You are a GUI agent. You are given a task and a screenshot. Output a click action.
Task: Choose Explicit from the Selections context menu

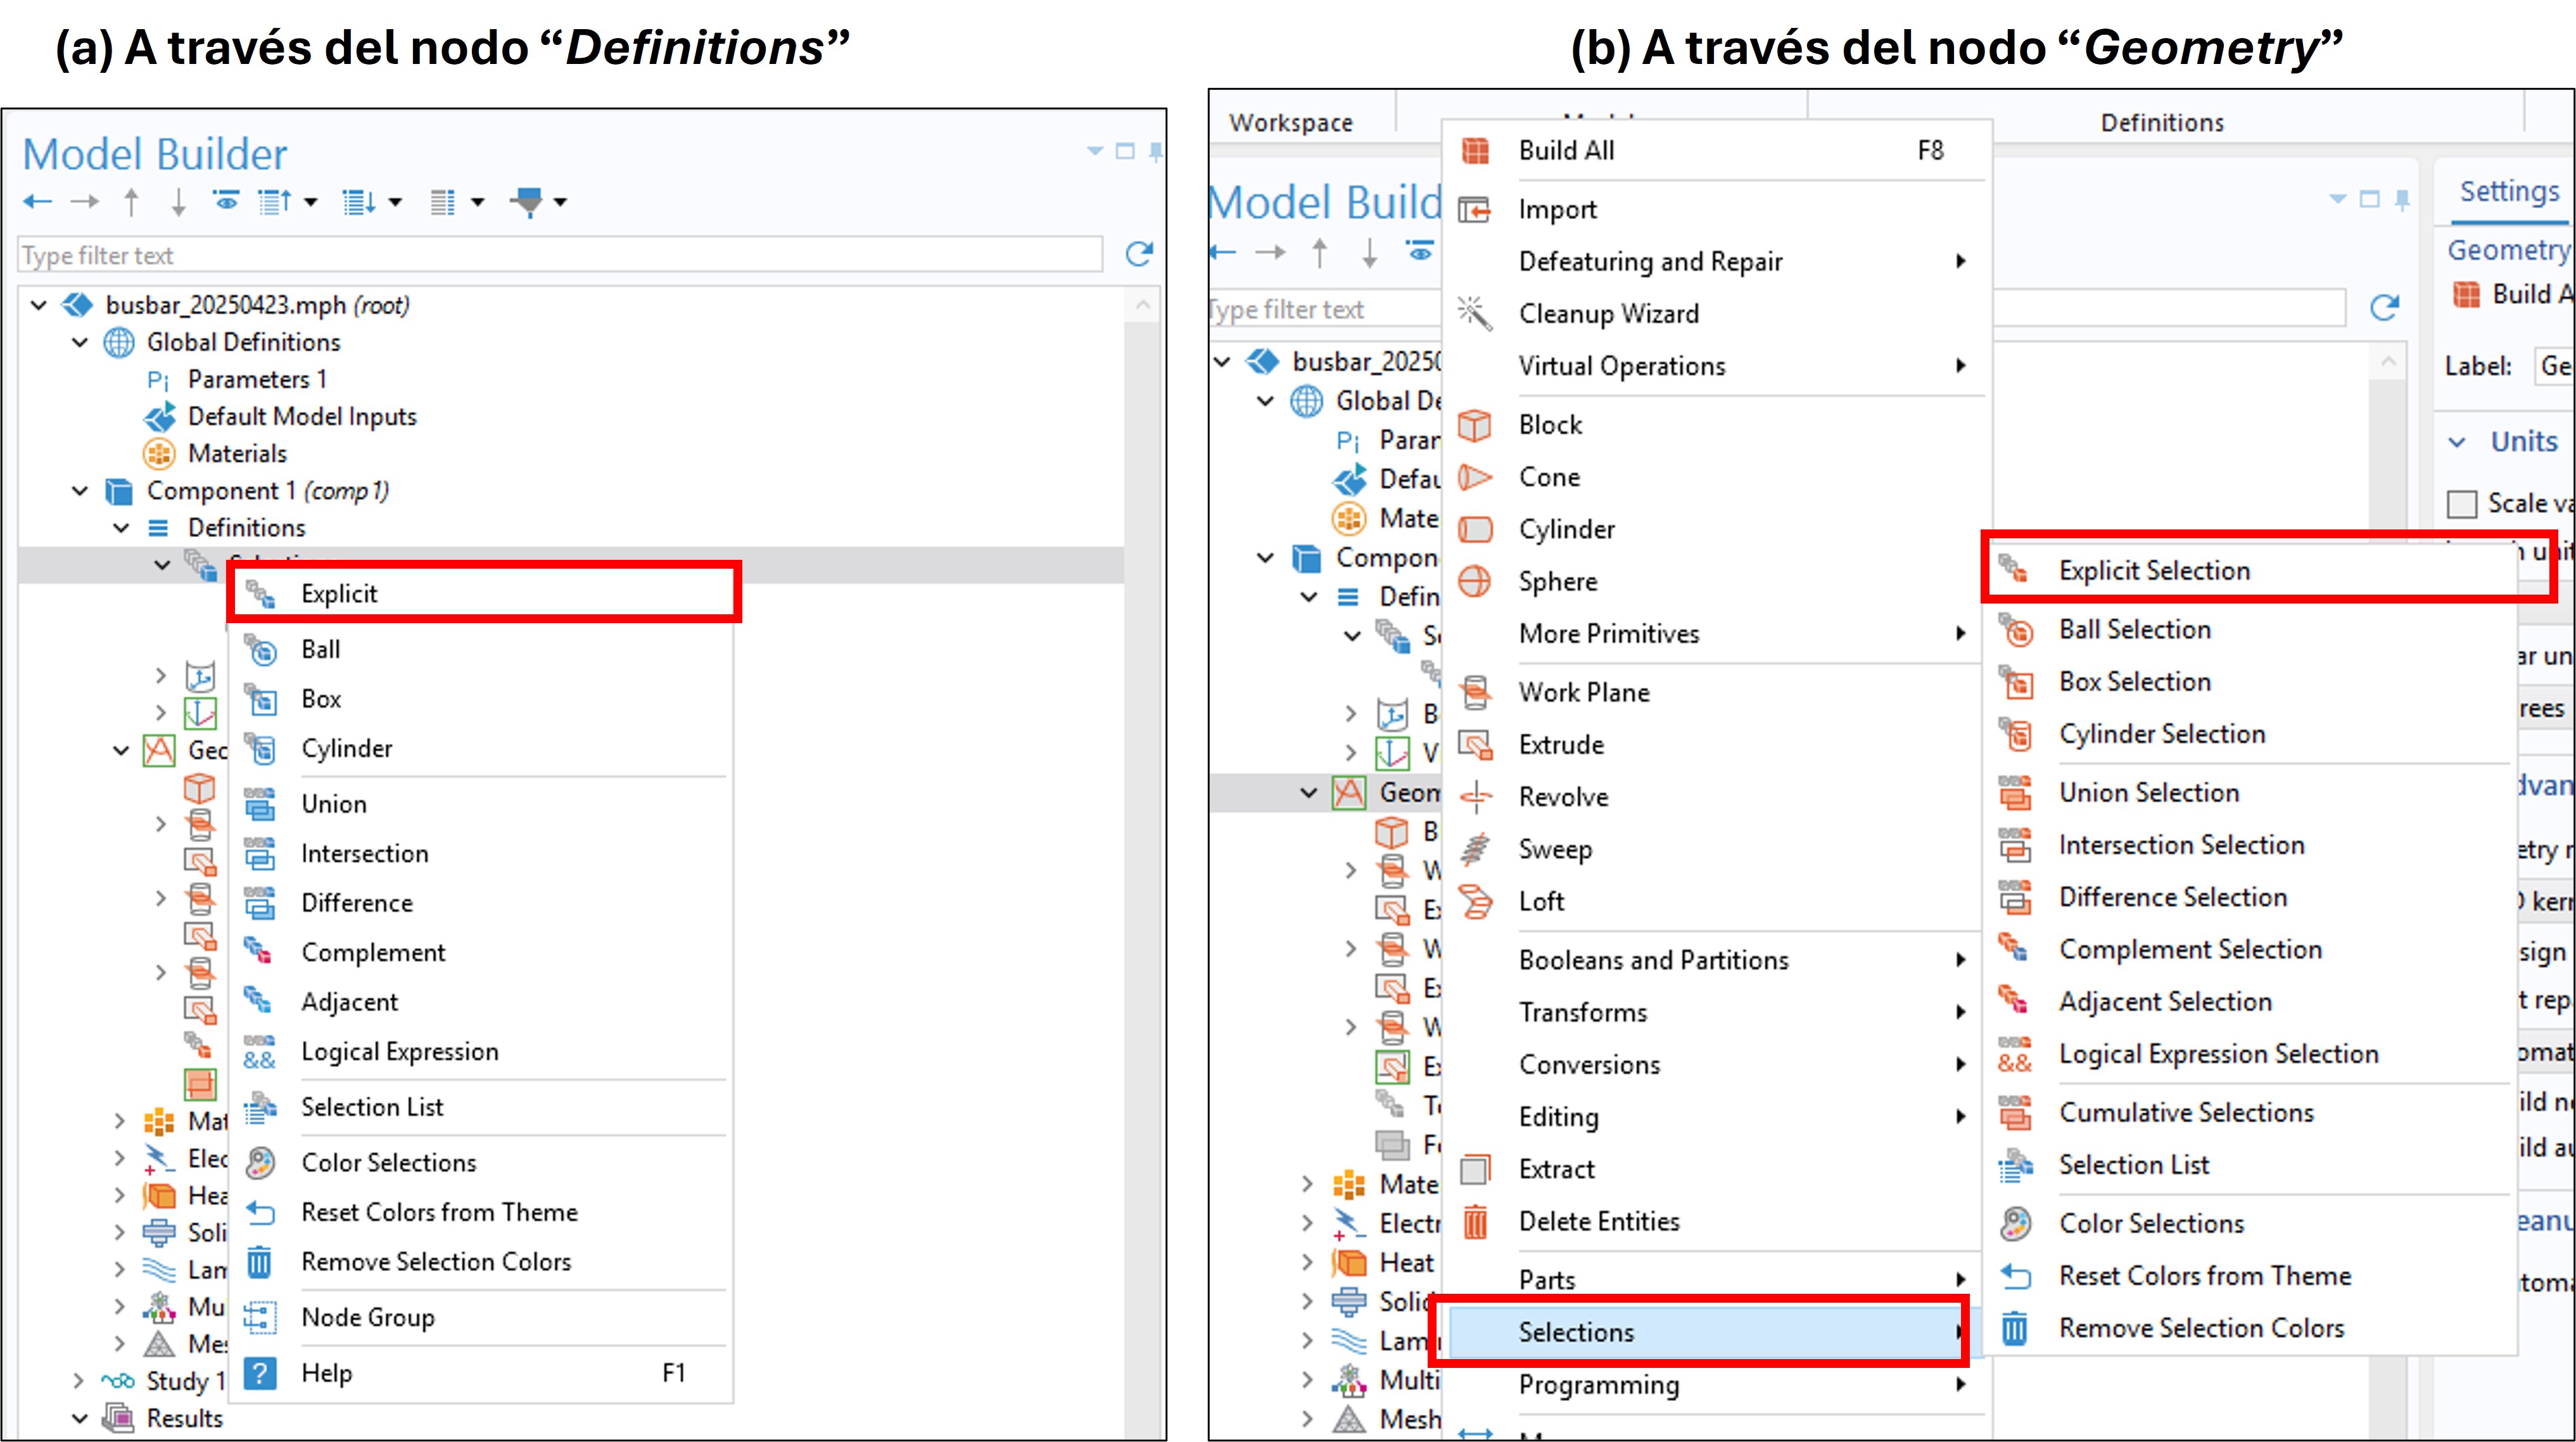339,593
